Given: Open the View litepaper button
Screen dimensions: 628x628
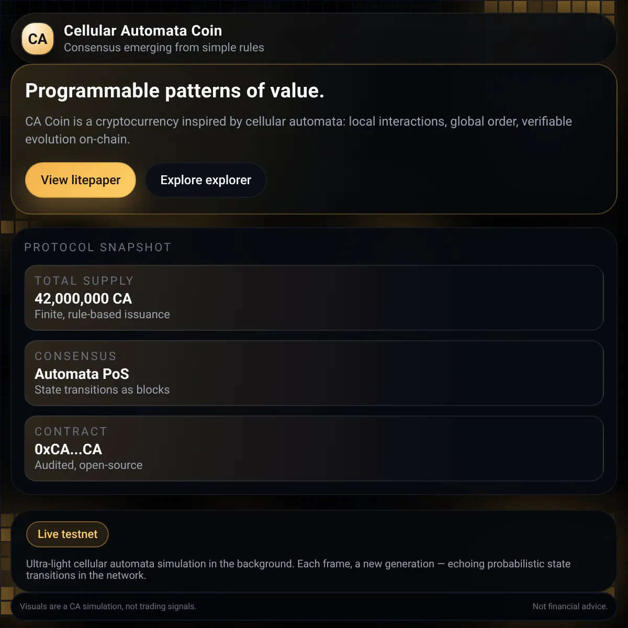Looking at the screenshot, I should point(81,180).
